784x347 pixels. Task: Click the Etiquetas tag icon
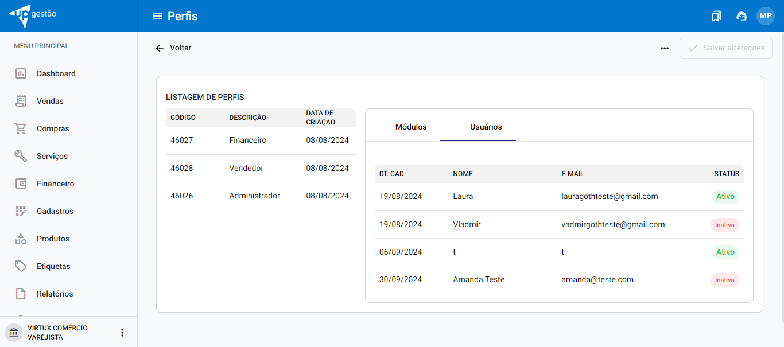click(21, 266)
